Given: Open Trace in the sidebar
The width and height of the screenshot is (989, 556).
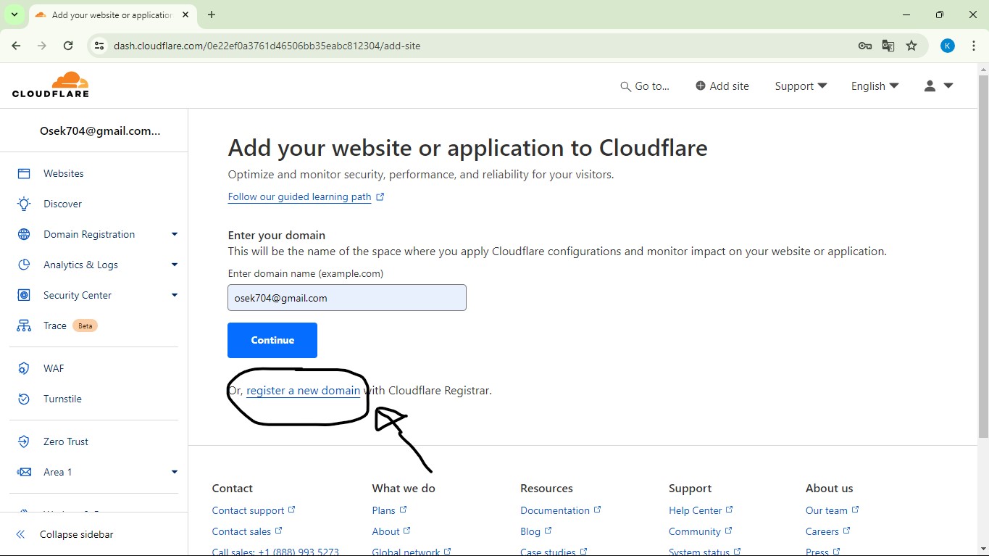Looking at the screenshot, I should click(55, 325).
